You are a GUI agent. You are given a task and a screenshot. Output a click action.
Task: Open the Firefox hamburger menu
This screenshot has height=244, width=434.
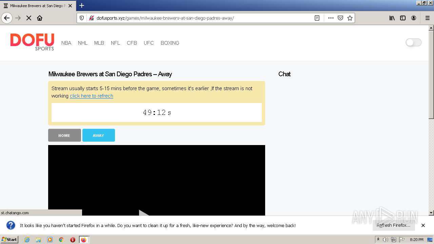pyautogui.click(x=427, y=18)
